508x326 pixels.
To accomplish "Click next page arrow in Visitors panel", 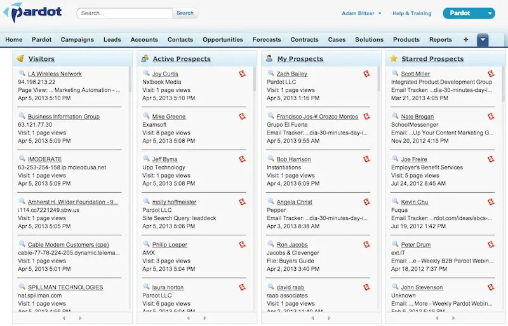I will tap(80, 318).
